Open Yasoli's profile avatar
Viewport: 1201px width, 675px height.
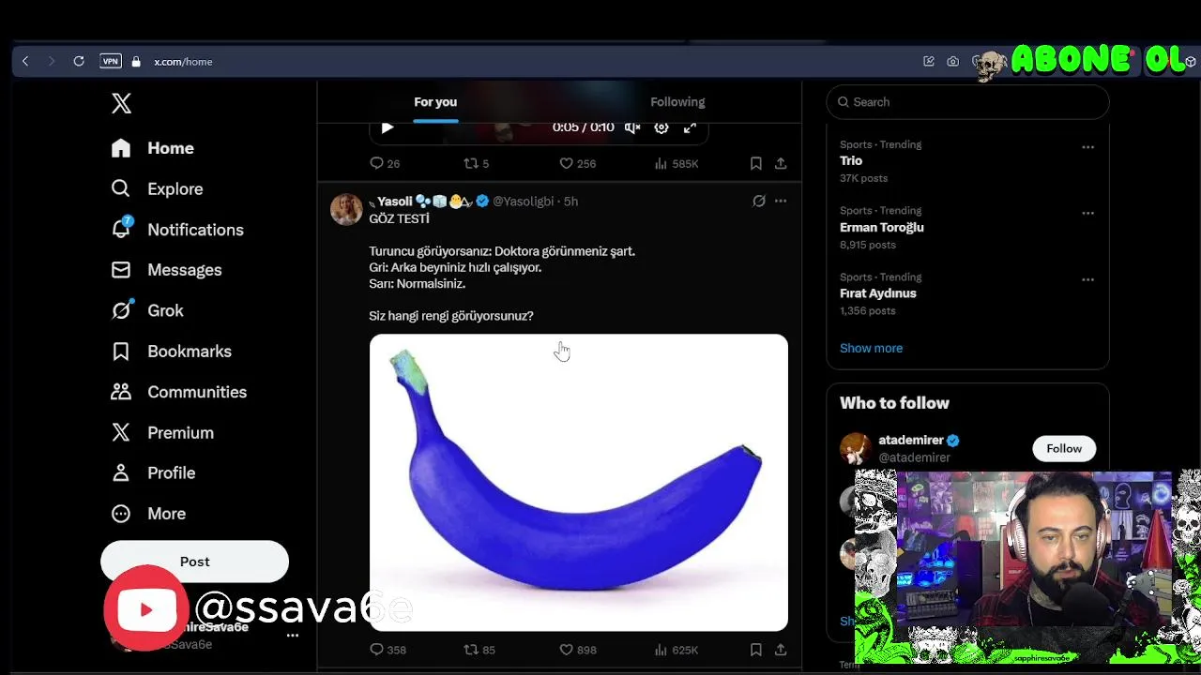(346, 209)
